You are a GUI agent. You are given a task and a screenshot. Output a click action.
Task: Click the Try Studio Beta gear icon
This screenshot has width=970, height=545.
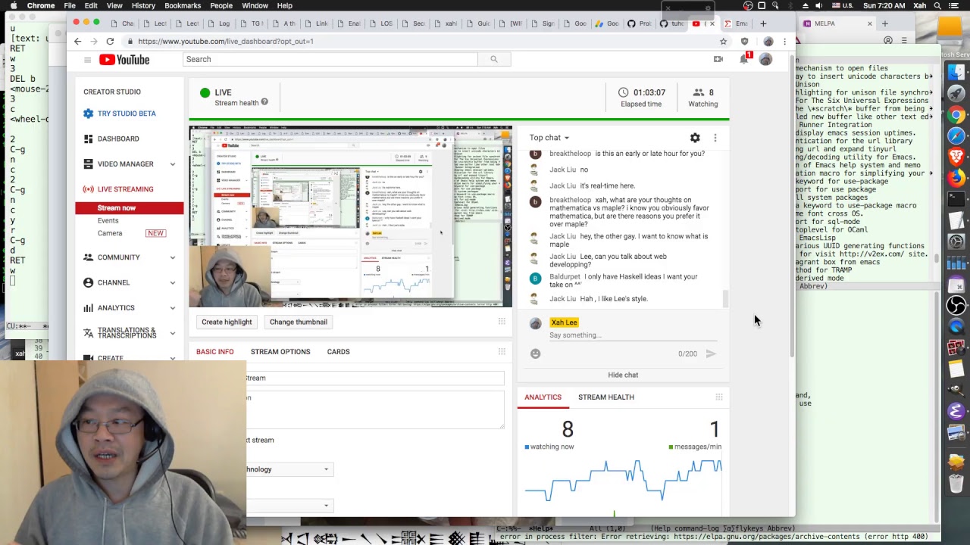89,114
